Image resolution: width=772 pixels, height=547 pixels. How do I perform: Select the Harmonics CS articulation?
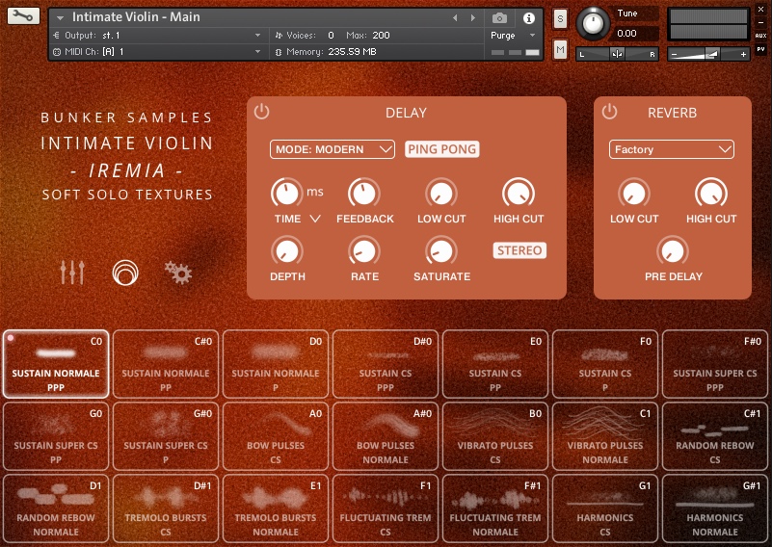[605, 509]
